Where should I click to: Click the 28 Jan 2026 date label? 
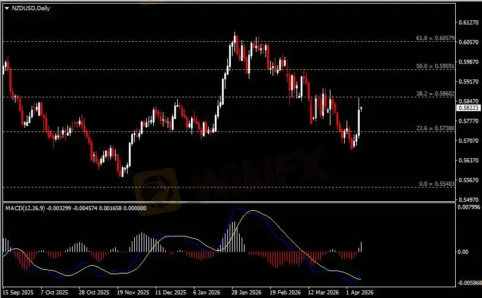point(246,292)
